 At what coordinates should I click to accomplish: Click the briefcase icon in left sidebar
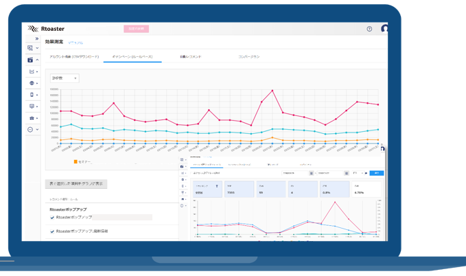click(32, 118)
